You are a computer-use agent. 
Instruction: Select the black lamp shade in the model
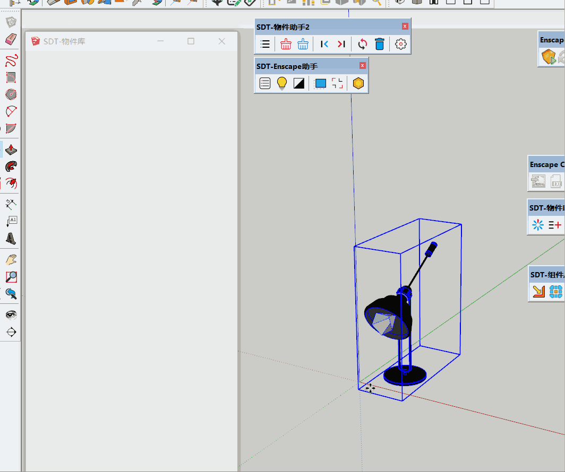pos(389,317)
